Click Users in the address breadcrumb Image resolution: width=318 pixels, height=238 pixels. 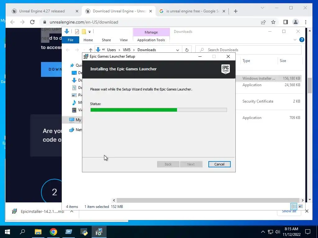tap(111, 50)
